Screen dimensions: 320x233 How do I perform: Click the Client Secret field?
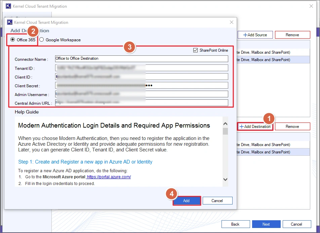point(142,86)
